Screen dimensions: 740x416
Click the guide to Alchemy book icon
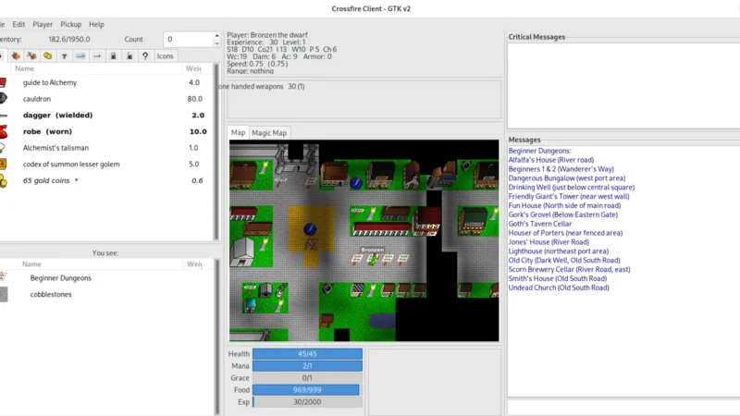[x=3, y=82]
